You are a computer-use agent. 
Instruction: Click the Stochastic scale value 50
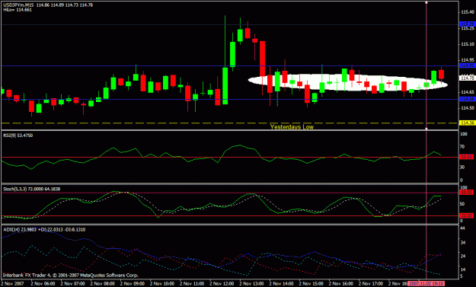(x=462, y=204)
